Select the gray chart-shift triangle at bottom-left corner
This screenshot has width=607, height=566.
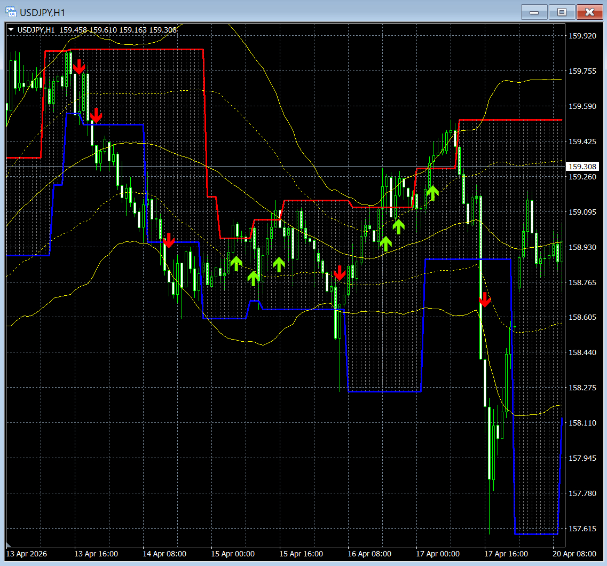click(x=9, y=545)
